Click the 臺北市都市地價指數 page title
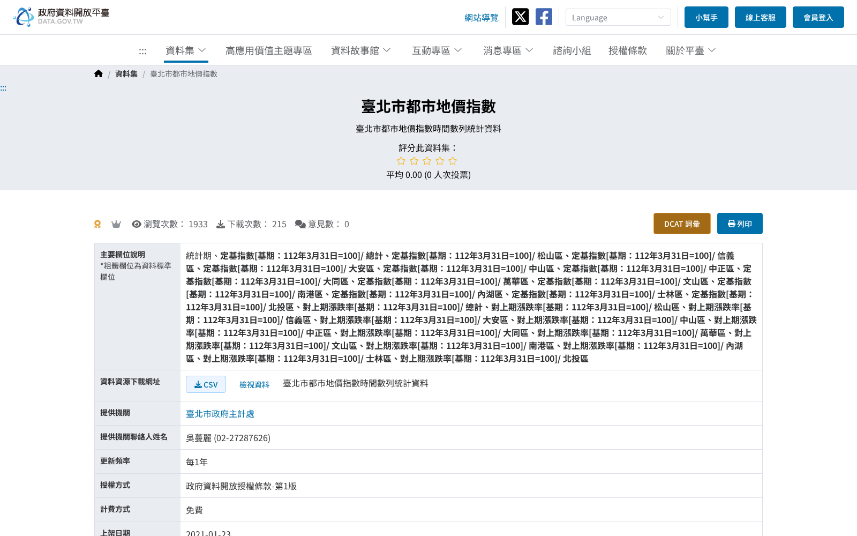 click(x=428, y=106)
